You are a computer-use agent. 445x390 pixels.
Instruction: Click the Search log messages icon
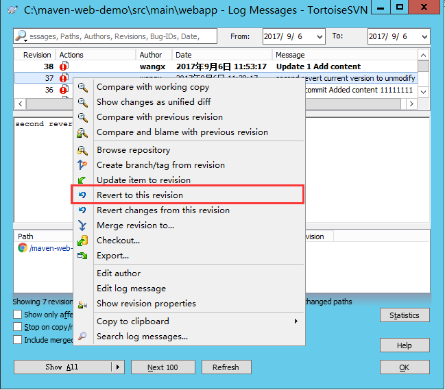click(82, 336)
